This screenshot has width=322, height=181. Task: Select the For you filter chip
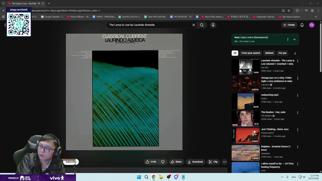(283, 53)
